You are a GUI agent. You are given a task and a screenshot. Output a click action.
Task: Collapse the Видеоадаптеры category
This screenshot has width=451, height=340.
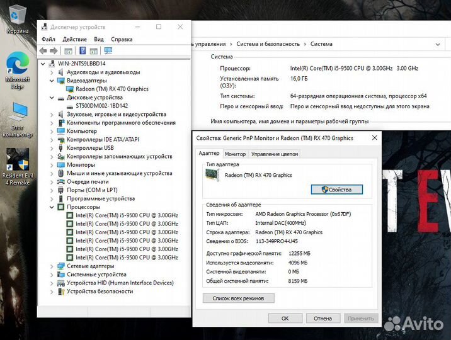[52, 81]
